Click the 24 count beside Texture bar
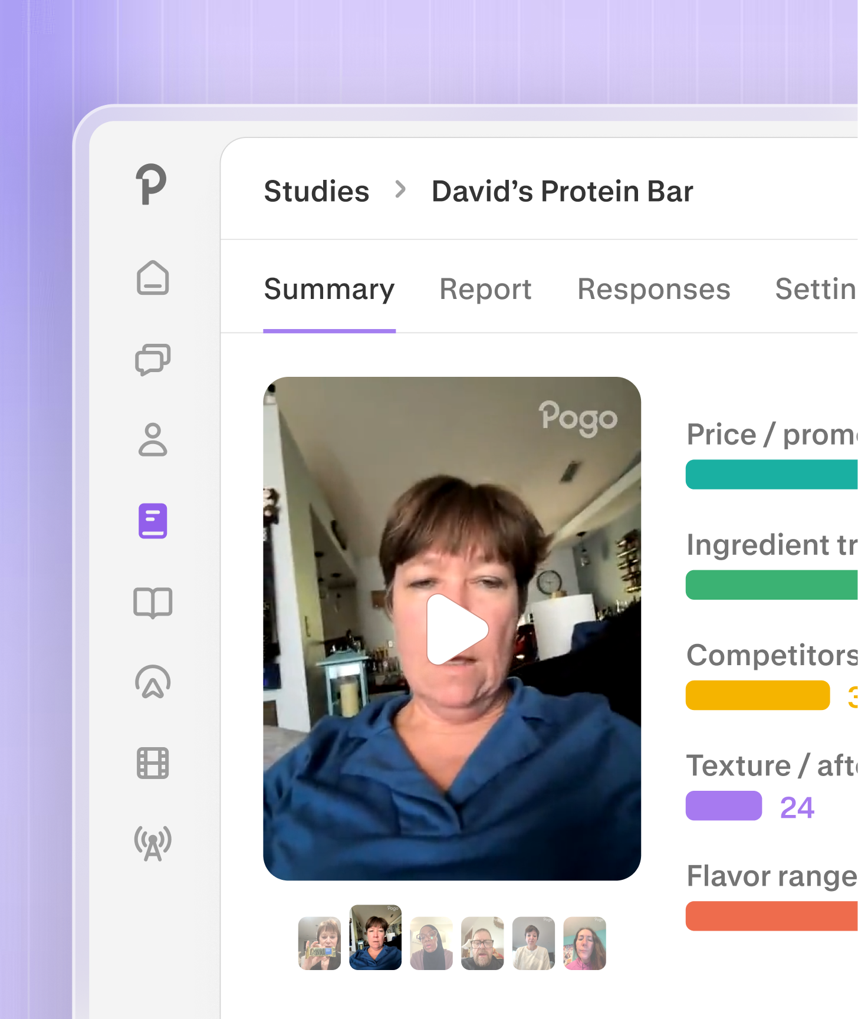 pyautogui.click(x=797, y=807)
